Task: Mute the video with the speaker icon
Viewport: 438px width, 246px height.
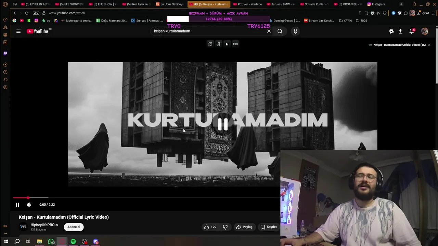Action: (x=29, y=205)
